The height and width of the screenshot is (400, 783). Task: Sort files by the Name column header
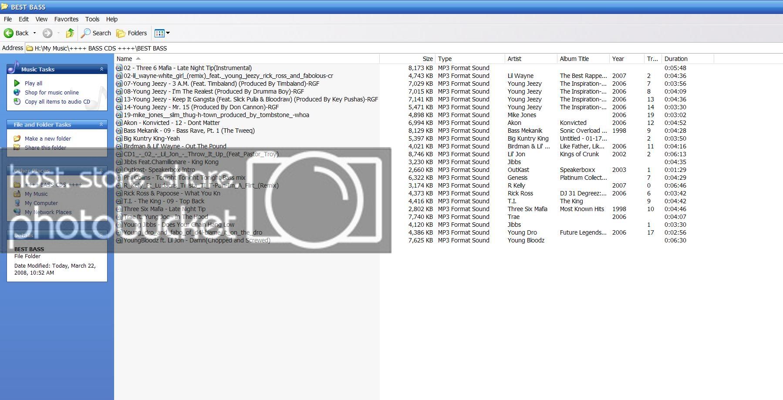pos(247,59)
